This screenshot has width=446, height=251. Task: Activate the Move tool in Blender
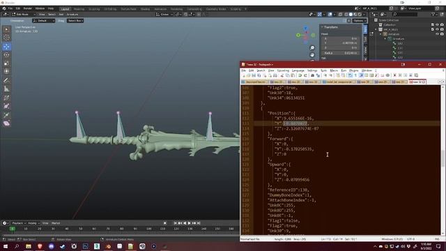(x=6, y=47)
